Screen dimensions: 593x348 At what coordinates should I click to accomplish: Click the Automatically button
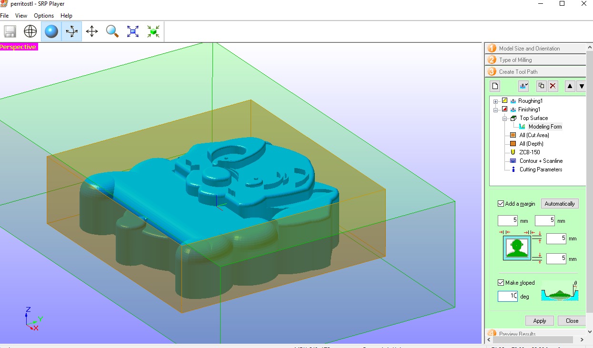click(560, 204)
